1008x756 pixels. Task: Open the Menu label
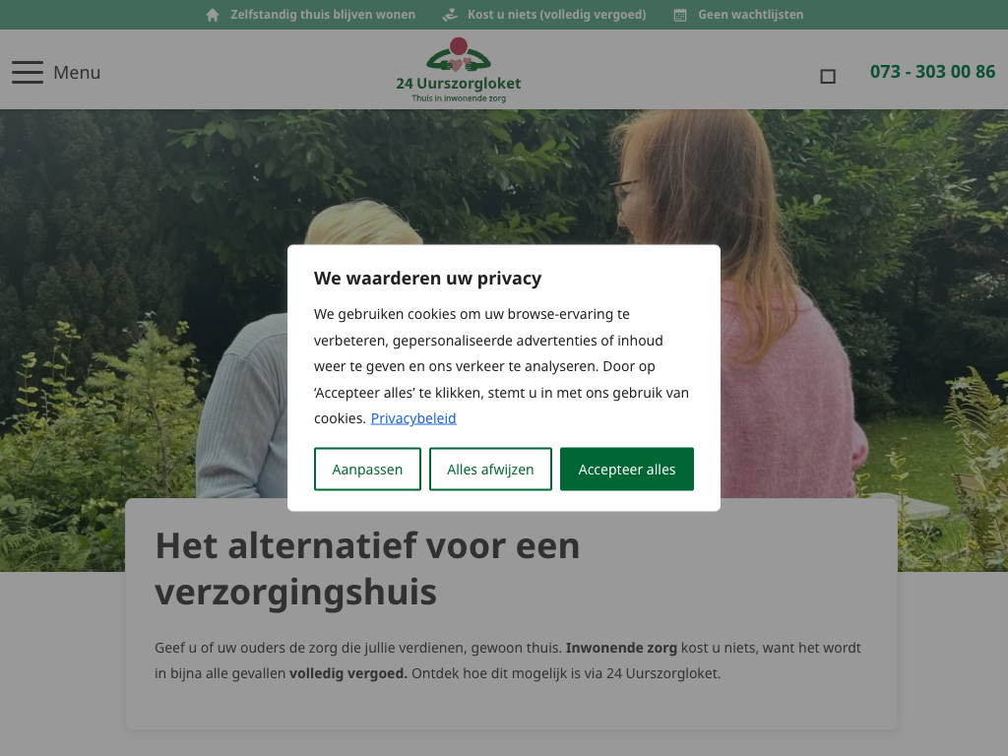point(77,72)
